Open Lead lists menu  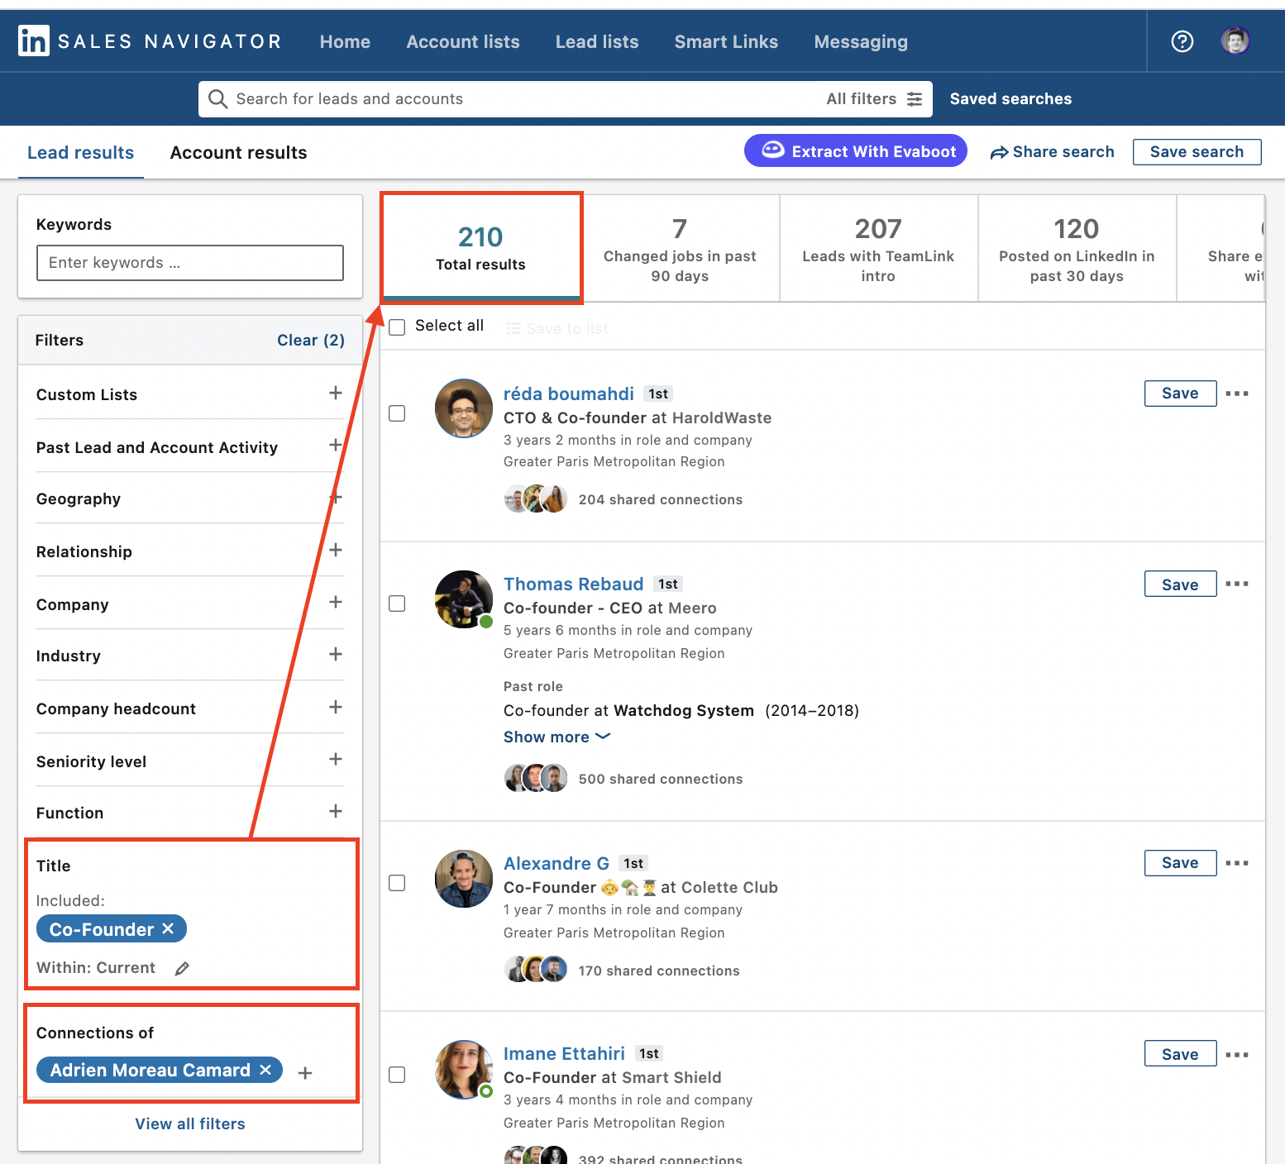(x=597, y=41)
